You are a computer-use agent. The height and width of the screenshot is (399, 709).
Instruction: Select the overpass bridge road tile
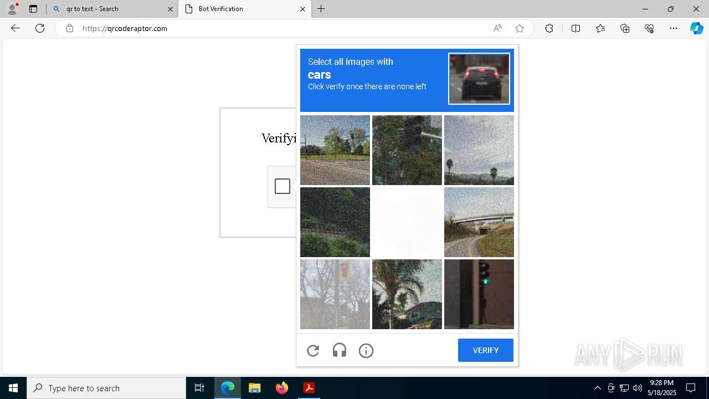[479, 222]
